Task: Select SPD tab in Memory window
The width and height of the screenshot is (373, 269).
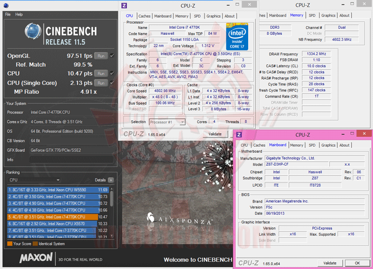Action: click(312, 15)
